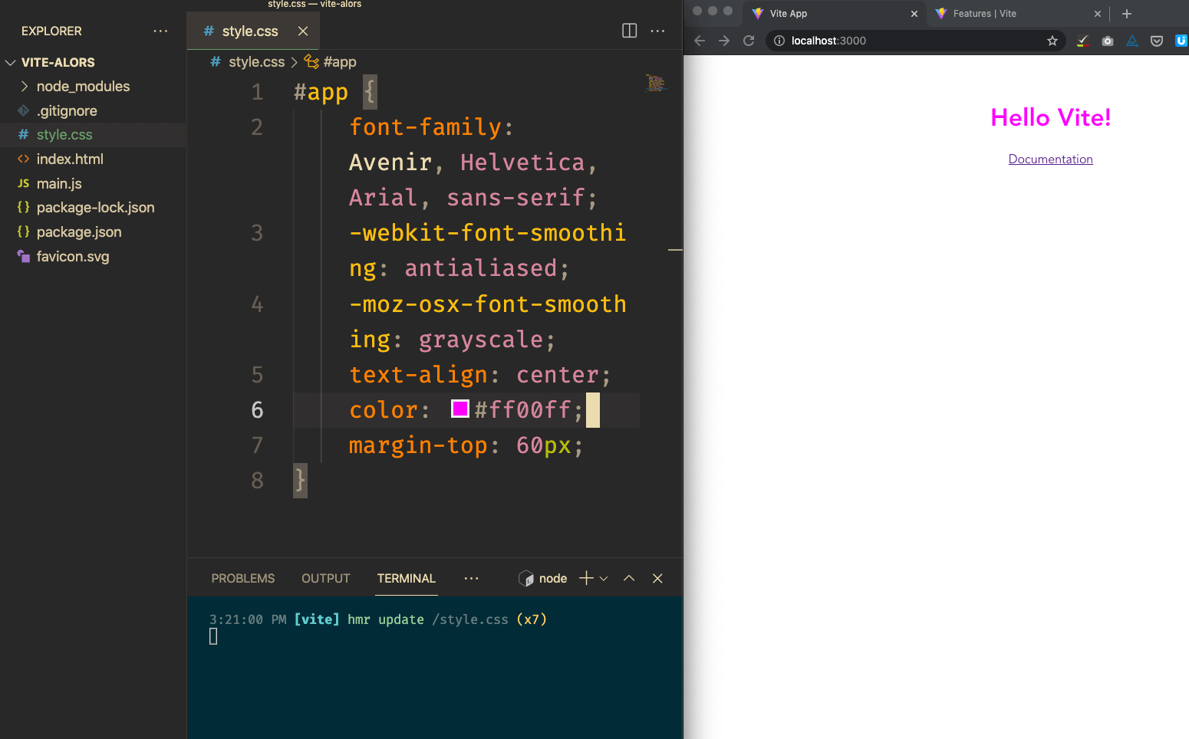
Task: Maximize the terminal panel with the caret
Action: click(629, 578)
